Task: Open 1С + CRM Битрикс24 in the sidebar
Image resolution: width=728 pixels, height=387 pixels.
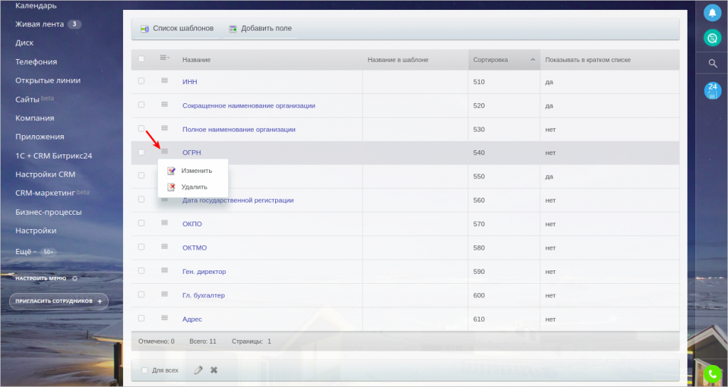Action: [x=53, y=156]
